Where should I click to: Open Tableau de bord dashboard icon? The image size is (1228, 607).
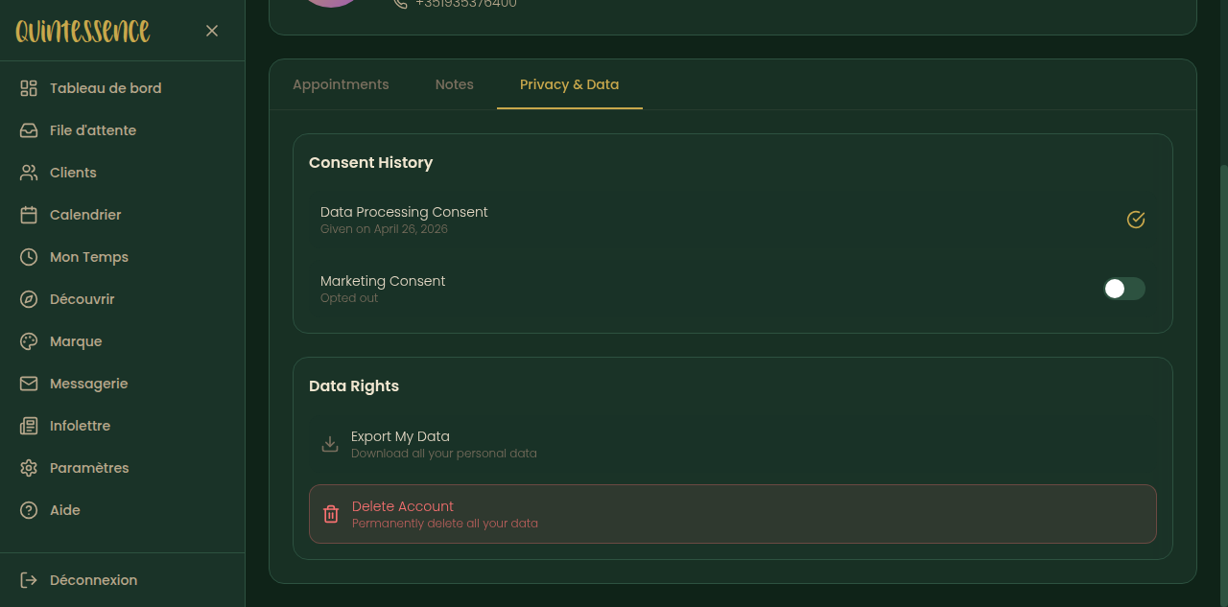[x=29, y=88]
